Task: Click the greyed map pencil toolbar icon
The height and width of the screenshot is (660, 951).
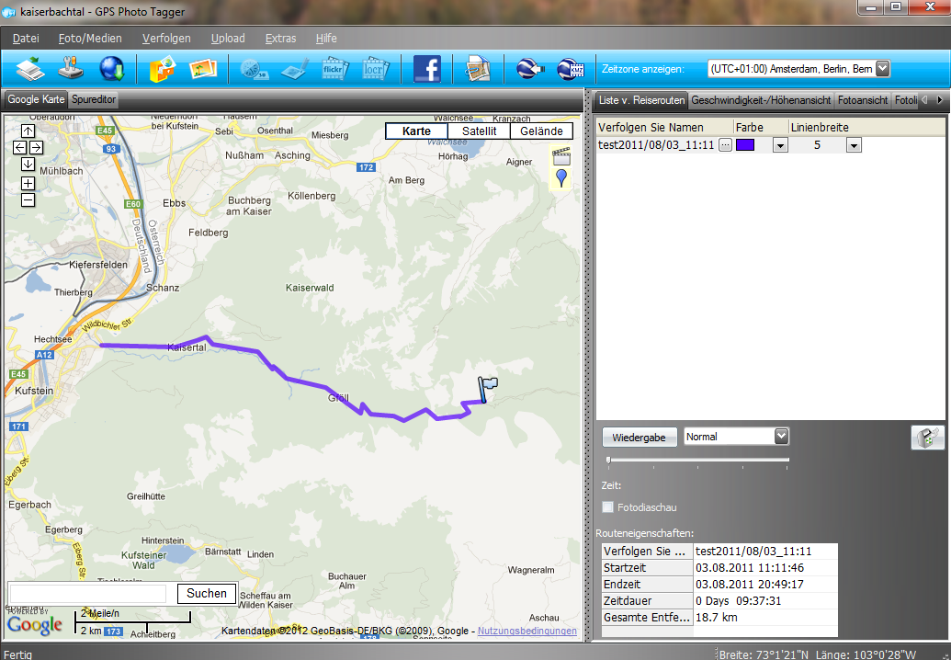Action: click(x=295, y=69)
